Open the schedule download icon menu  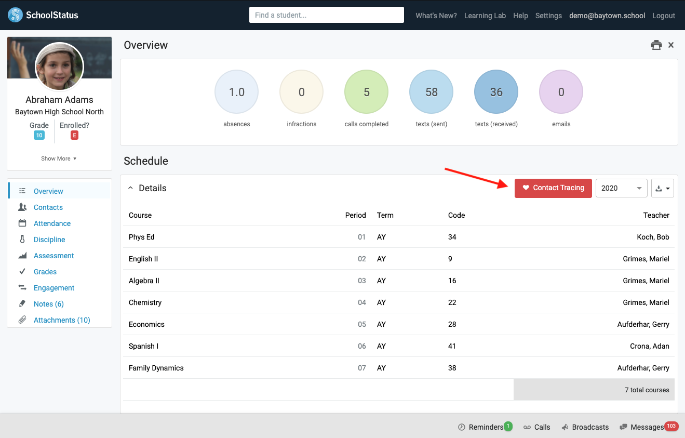pyautogui.click(x=662, y=188)
